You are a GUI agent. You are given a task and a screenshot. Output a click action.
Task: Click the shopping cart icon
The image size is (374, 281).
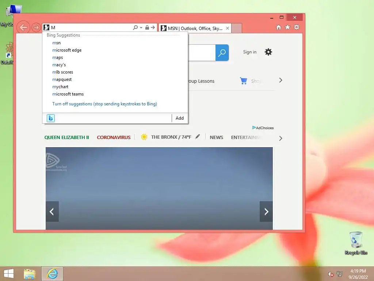pyautogui.click(x=243, y=81)
